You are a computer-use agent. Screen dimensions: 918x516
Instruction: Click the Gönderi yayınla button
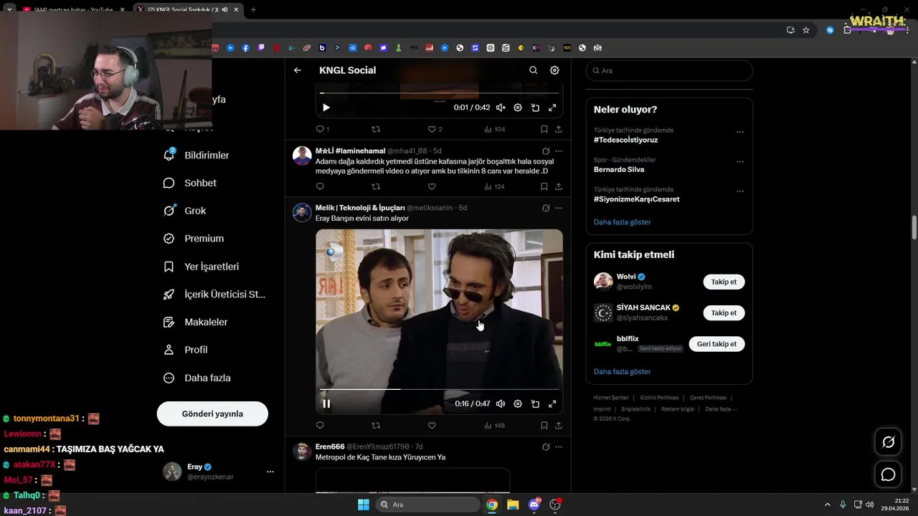pos(212,414)
